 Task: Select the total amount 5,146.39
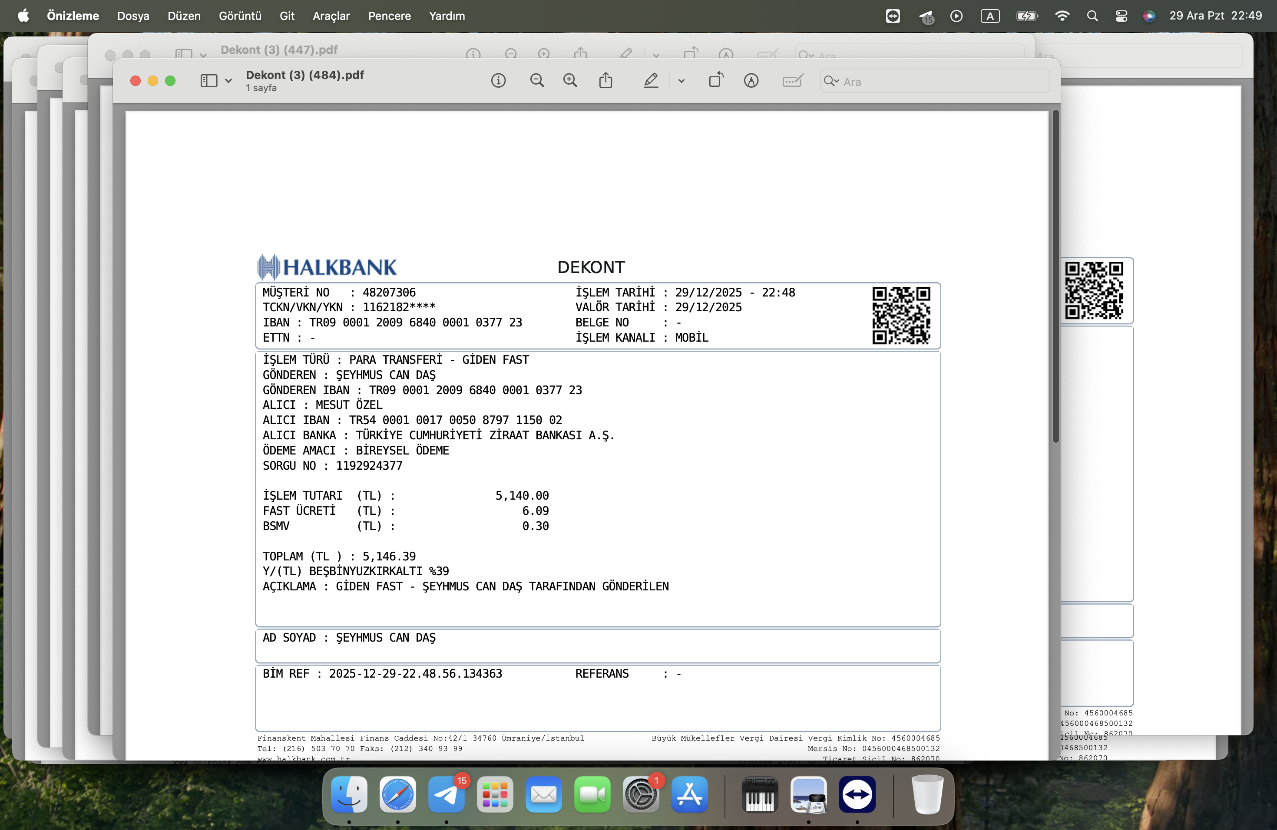click(x=389, y=556)
